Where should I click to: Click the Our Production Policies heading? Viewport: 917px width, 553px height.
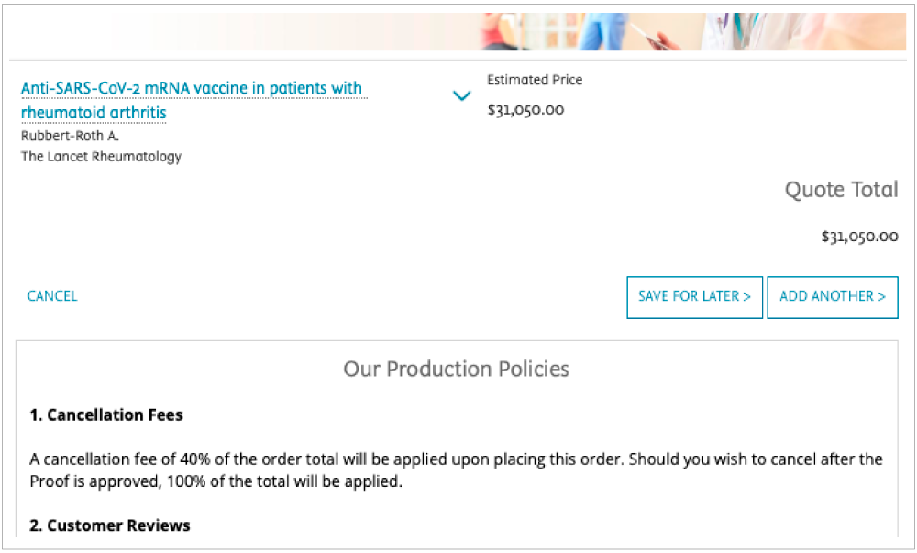click(x=456, y=370)
